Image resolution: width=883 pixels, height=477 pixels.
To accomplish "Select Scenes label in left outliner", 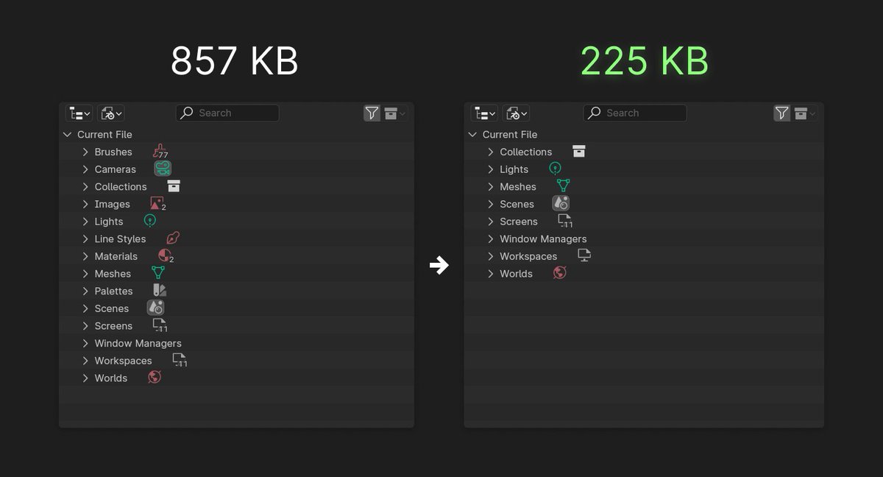I will tap(112, 308).
